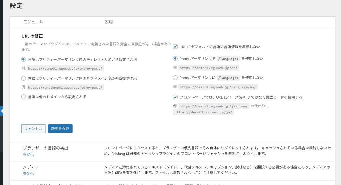Click the 説明 column header

109,22
